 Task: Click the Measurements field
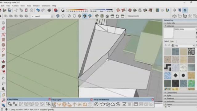click(133, 16)
